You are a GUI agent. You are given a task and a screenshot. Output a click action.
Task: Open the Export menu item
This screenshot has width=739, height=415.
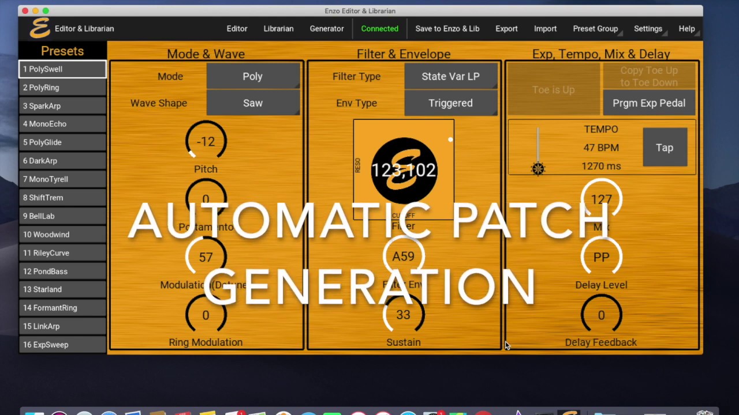click(x=506, y=28)
